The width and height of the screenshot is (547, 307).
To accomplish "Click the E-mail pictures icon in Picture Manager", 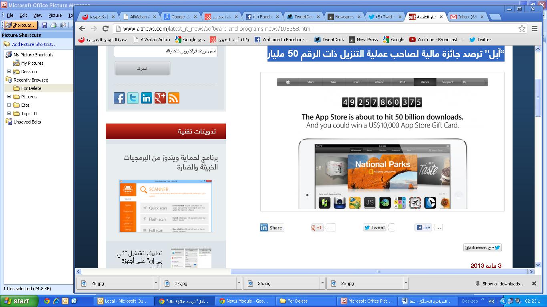I will coord(63,25).
